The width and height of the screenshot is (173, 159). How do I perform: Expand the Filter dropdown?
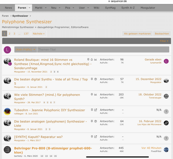pos(164,41)
